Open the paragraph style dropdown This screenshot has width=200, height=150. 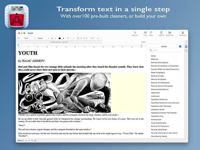point(19,38)
